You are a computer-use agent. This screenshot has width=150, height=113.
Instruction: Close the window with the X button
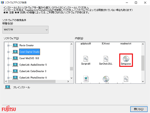pyautogui.click(x=145, y=3)
